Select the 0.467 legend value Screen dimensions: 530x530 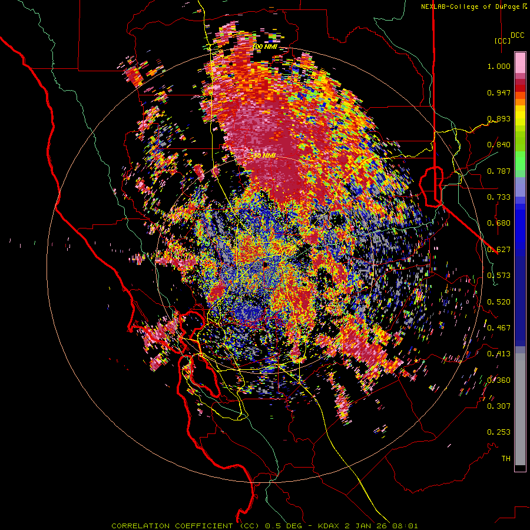pos(499,328)
